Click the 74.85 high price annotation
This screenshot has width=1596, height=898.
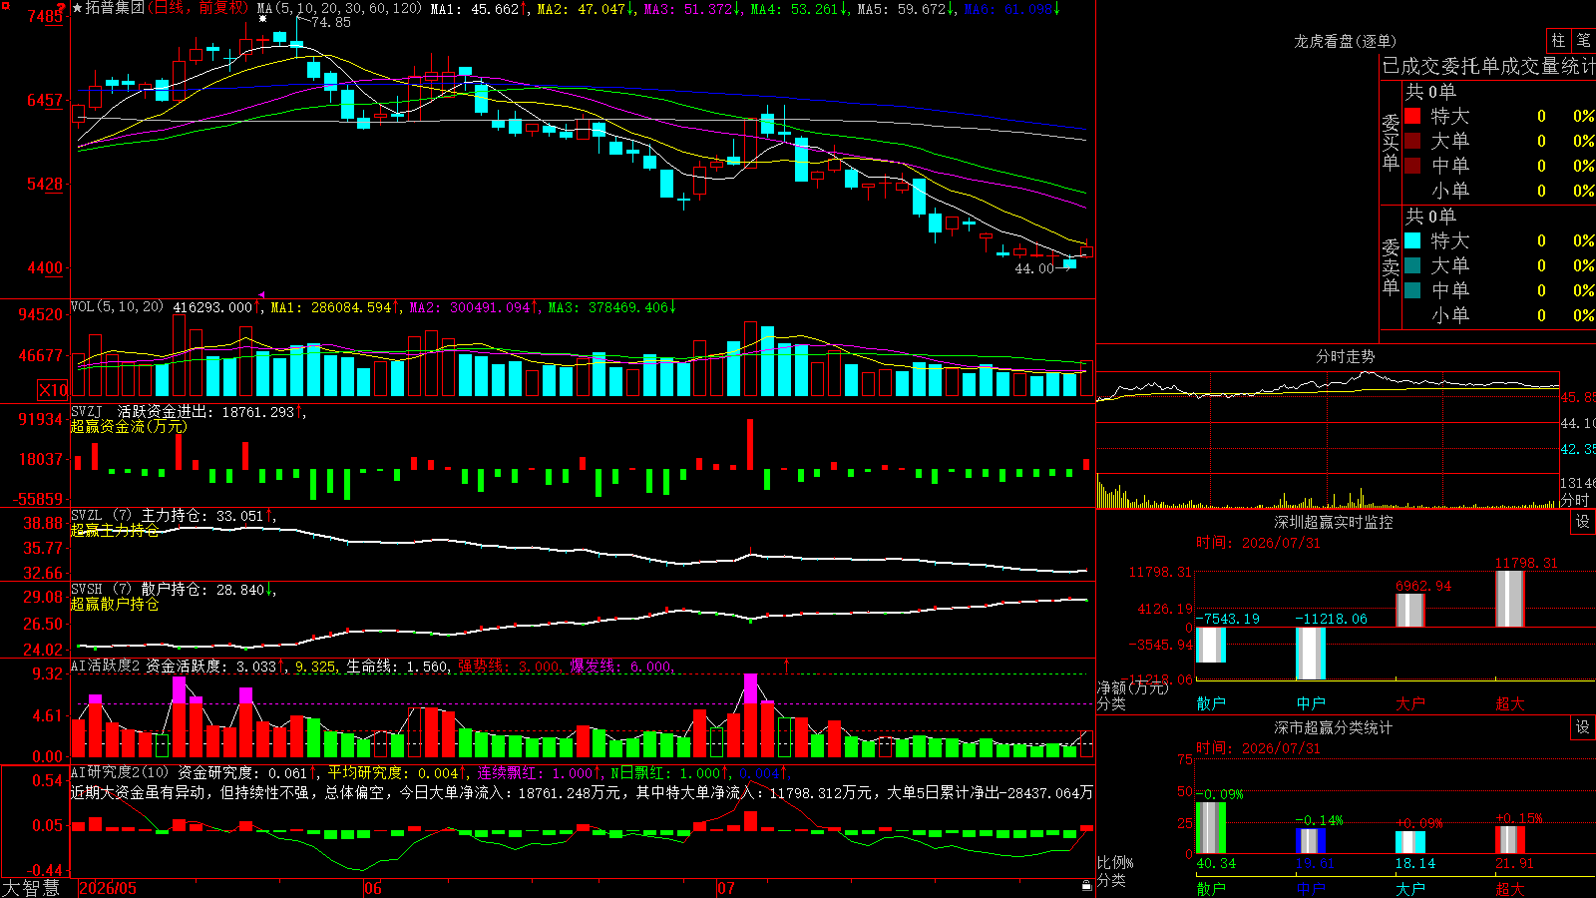331,22
